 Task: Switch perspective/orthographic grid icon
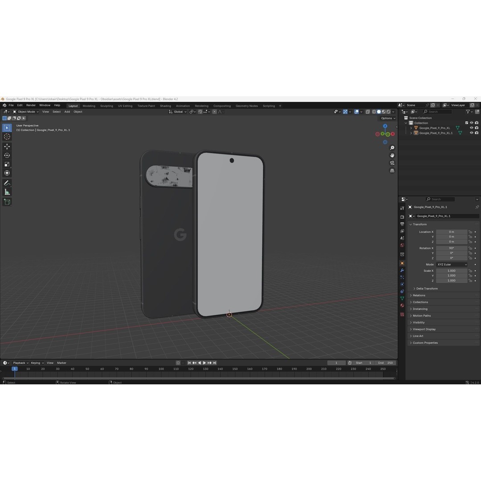(392, 171)
